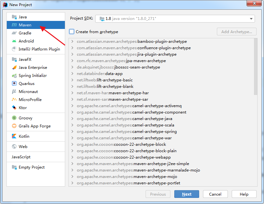Expand the confluence-plugin-archetype node

coord(72,48)
